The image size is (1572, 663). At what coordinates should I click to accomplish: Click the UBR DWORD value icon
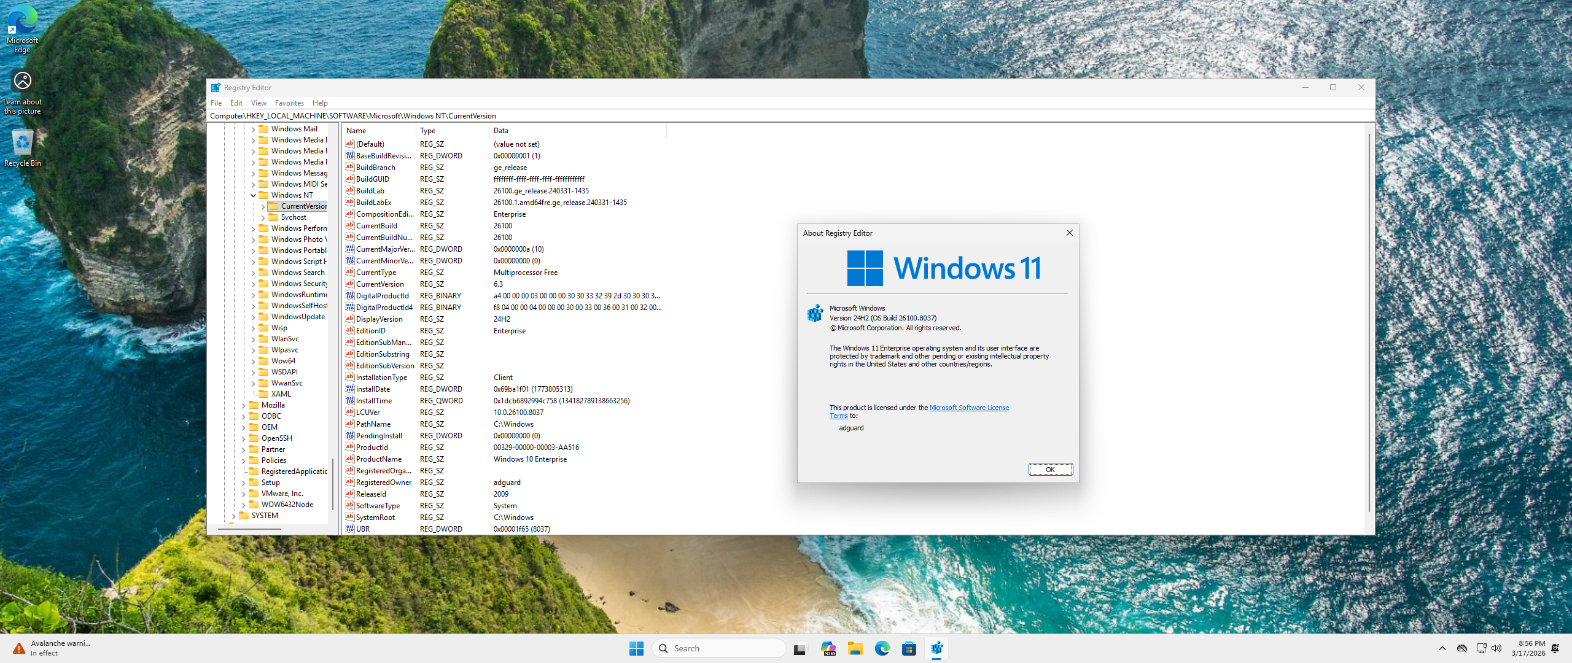(x=350, y=529)
